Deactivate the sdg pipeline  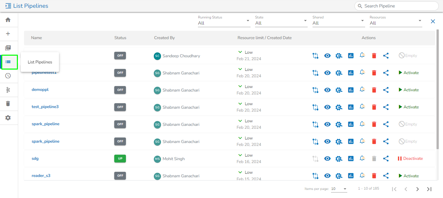point(410,159)
